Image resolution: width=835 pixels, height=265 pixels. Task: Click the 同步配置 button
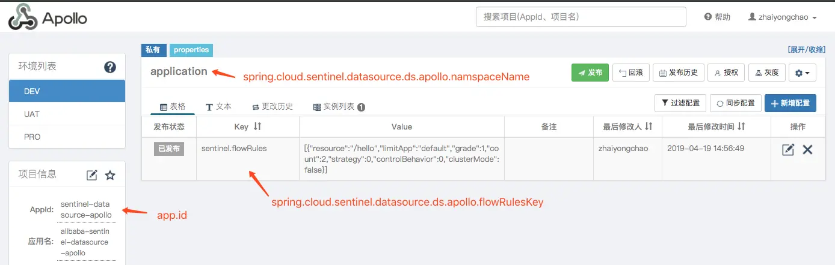735,103
